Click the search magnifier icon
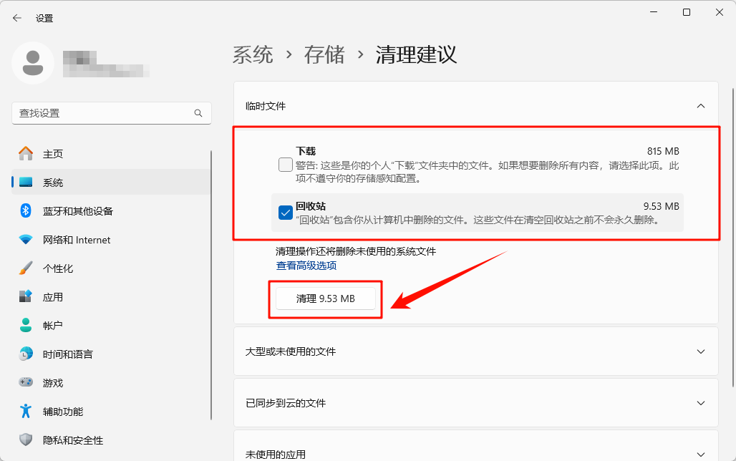 pos(198,113)
